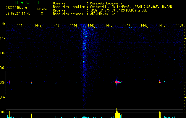Click location text Ogata-vill. Akita-Pref. JAPAN
Screen dimensions: 186x118
pyautogui.click(x=116, y=7)
